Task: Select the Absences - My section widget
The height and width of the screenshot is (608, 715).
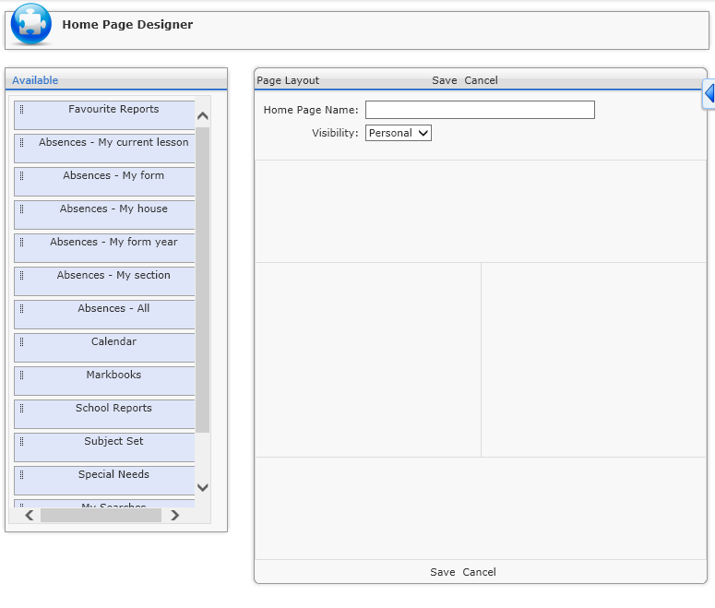Action: click(104, 282)
